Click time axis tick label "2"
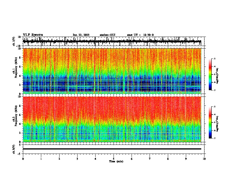 tap(59, 159)
